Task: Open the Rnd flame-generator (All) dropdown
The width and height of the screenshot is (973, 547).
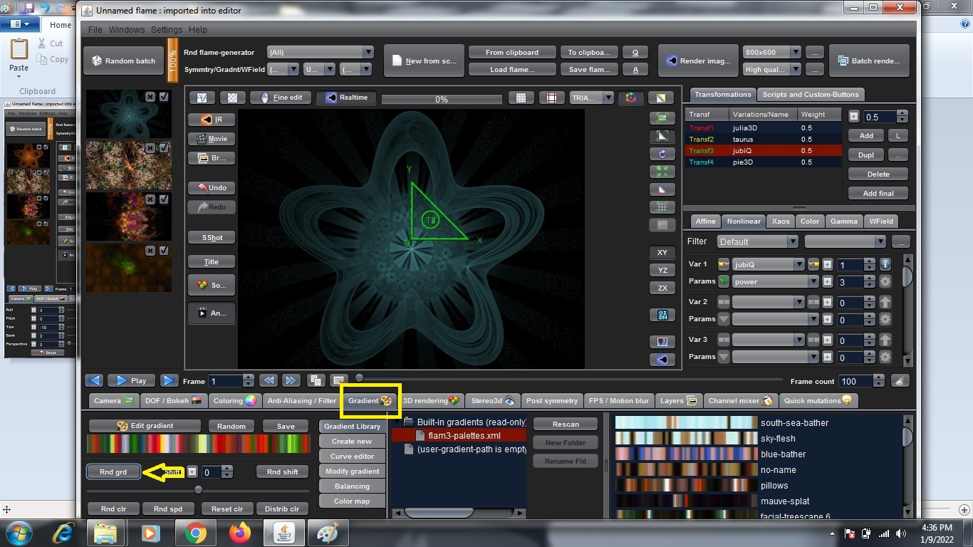Action: 320,52
